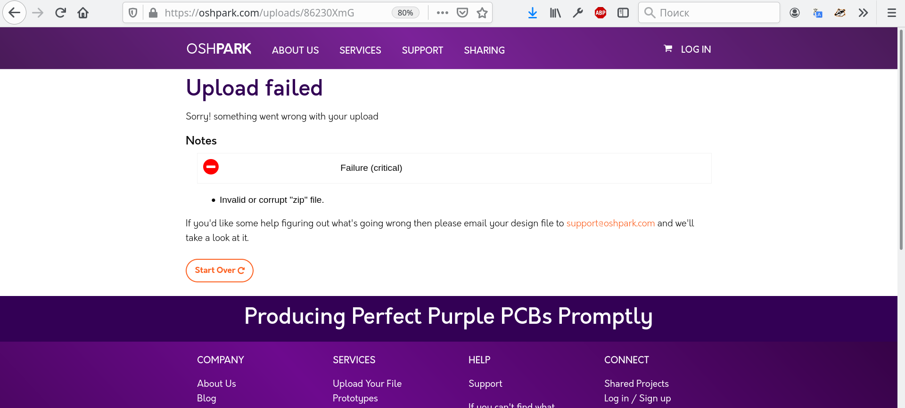Open the Adblock Plus extension icon

click(600, 13)
